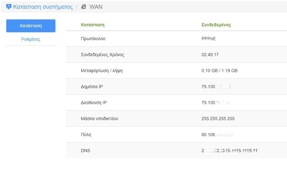Click the 0.10 GB / 1.19 GB value
Viewport: 287px width, 175px height.
coord(219,71)
